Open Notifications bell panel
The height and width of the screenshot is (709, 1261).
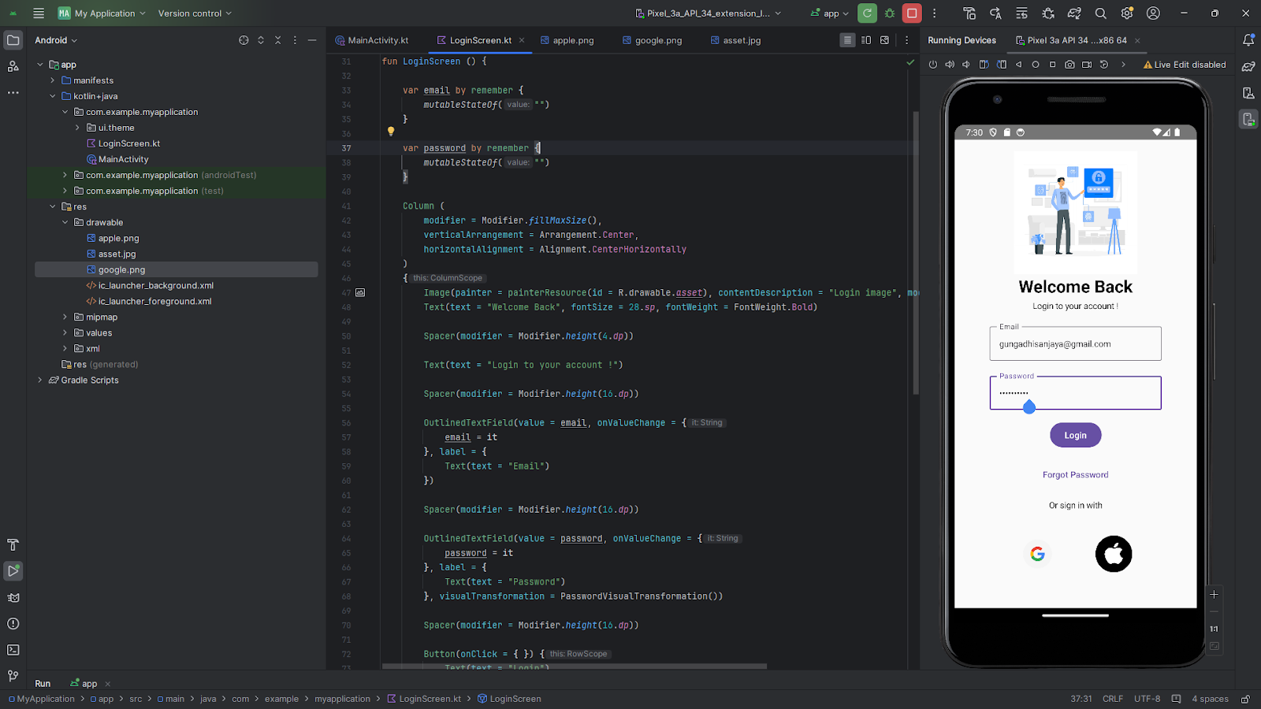pyautogui.click(x=1248, y=40)
